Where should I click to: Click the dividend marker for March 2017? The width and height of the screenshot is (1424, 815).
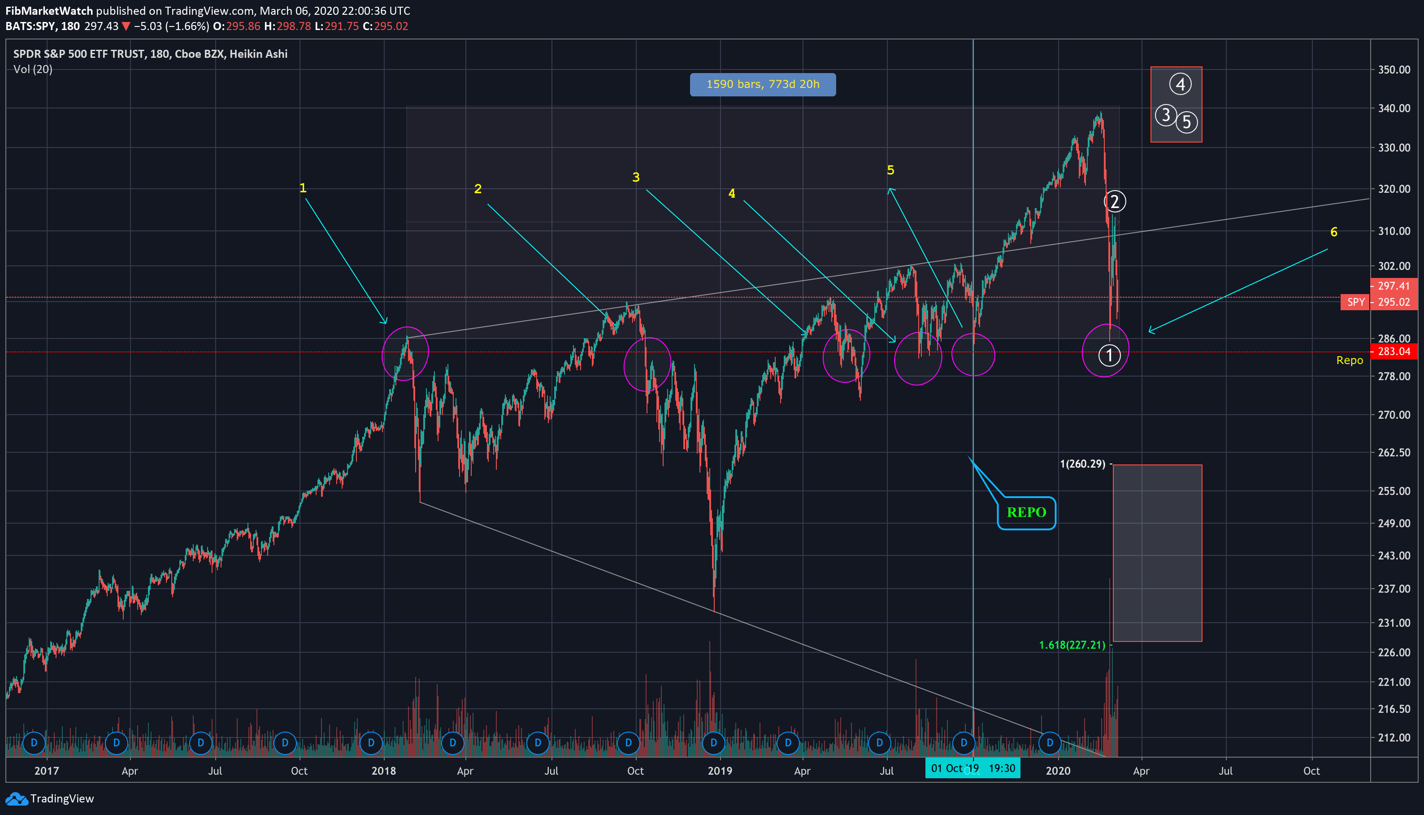[117, 743]
